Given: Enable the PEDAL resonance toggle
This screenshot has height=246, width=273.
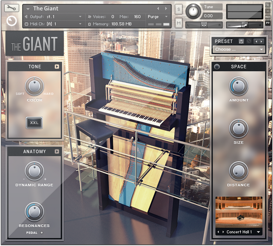Looking at the screenshot, I should pos(42,233).
